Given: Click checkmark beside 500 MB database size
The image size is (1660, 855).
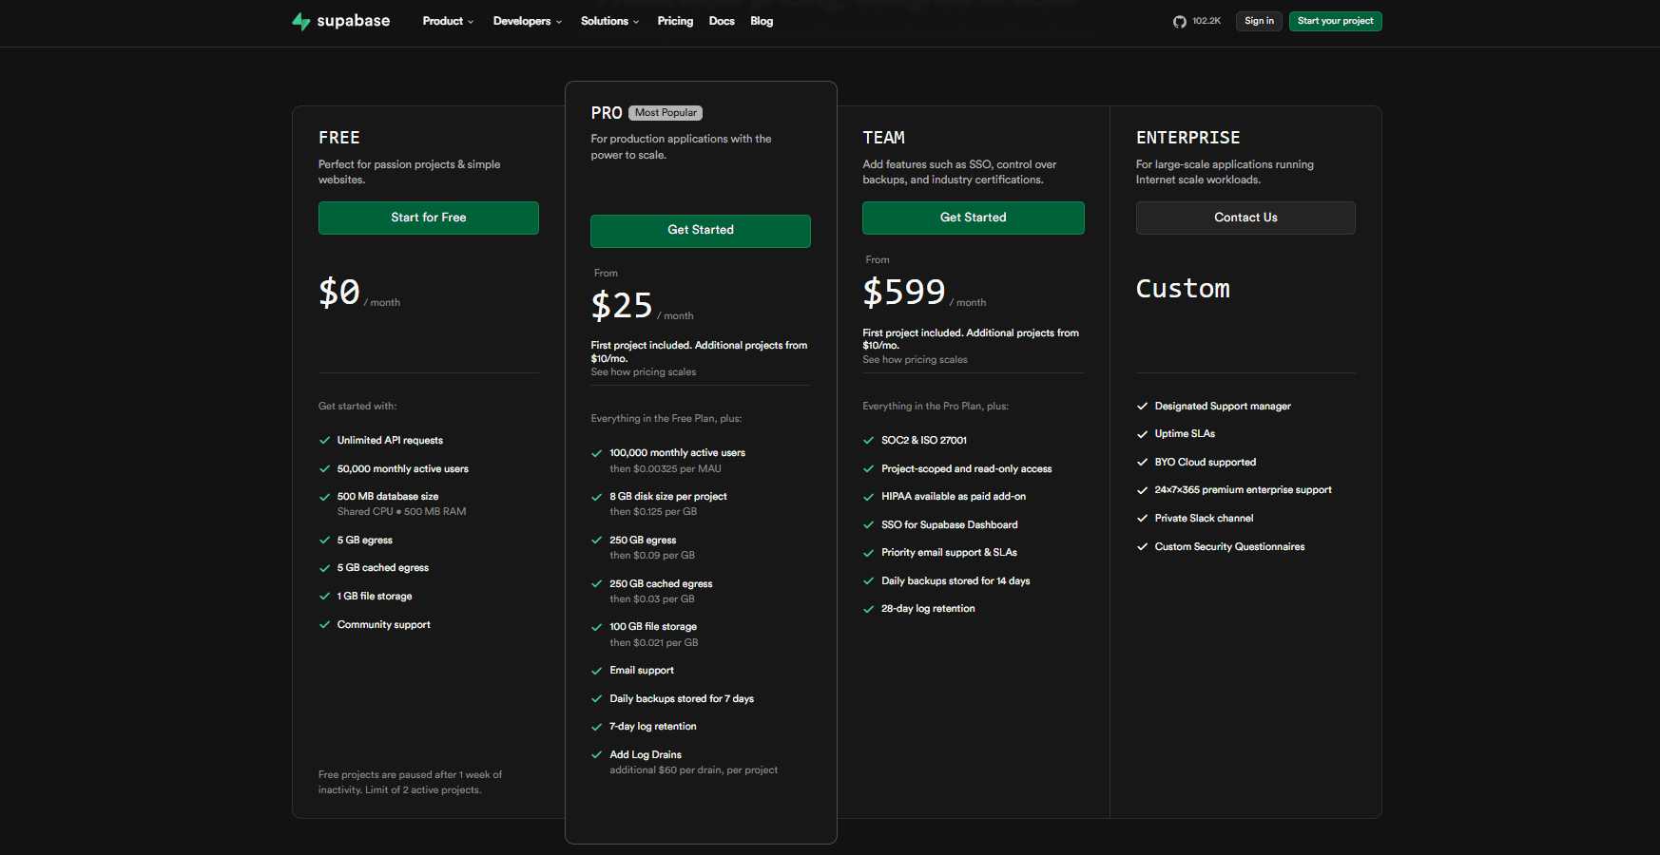Looking at the screenshot, I should coord(324,497).
